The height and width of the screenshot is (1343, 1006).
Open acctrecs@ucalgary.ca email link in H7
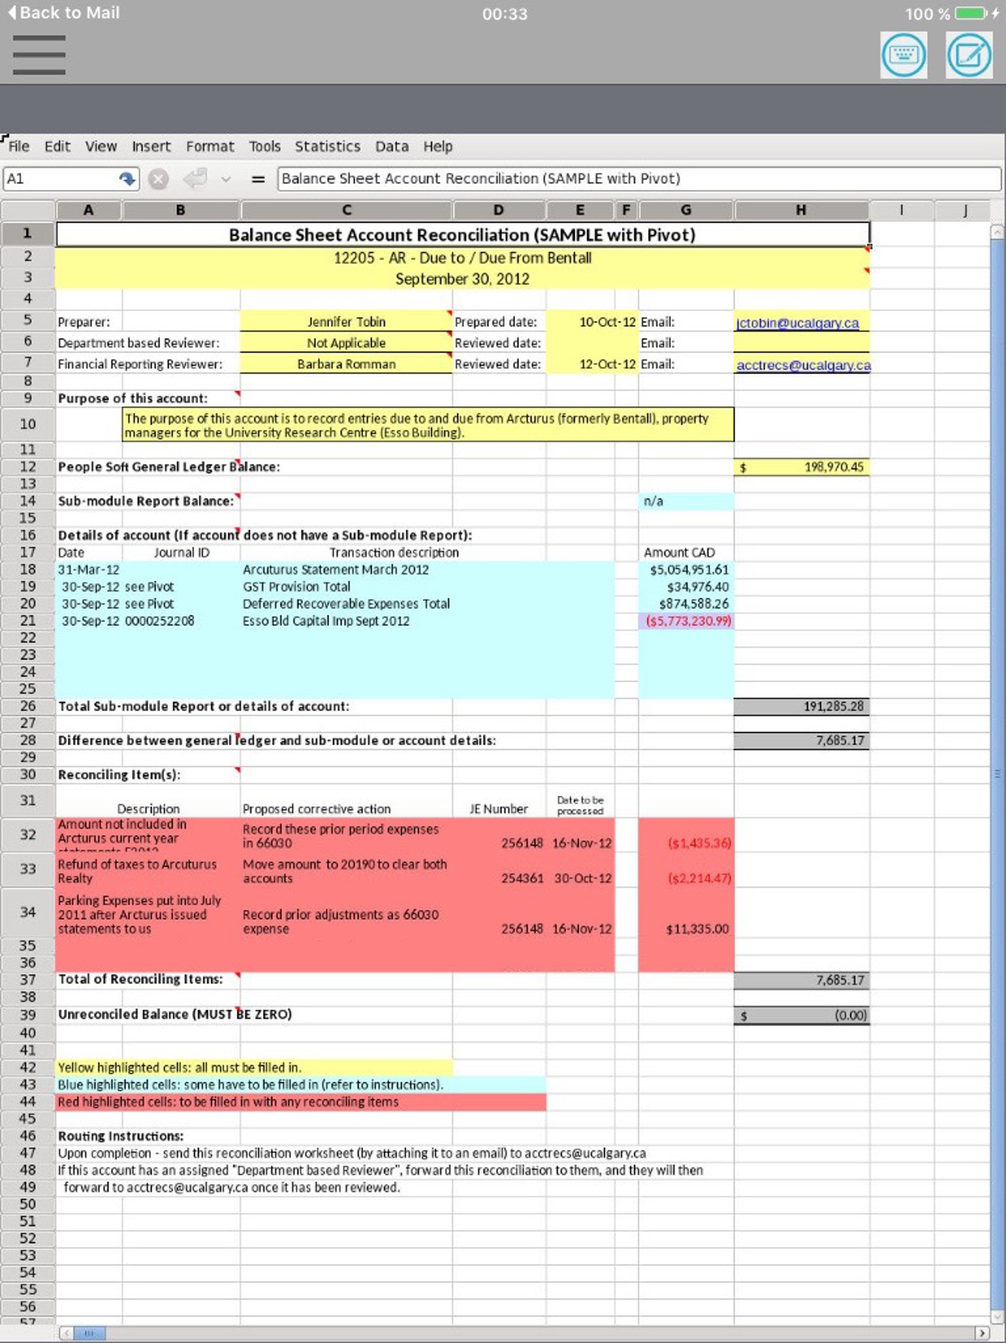[x=802, y=365]
